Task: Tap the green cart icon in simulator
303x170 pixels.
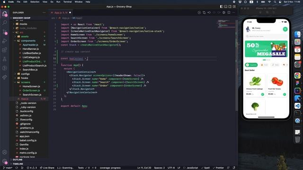Action: pos(285,29)
